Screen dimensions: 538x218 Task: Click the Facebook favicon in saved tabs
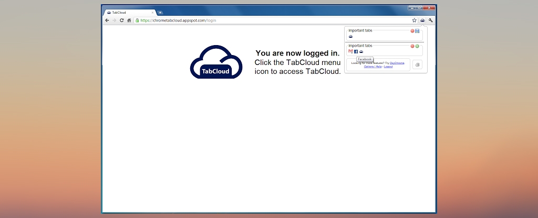tap(356, 52)
